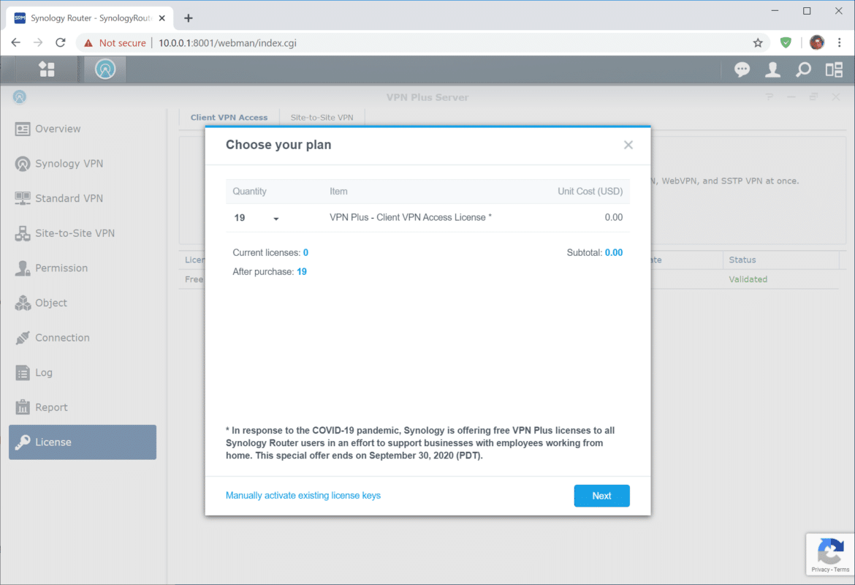This screenshot has width=855, height=585.
Task: Open the VPN Plus Server taskbar icon
Action: coord(105,69)
